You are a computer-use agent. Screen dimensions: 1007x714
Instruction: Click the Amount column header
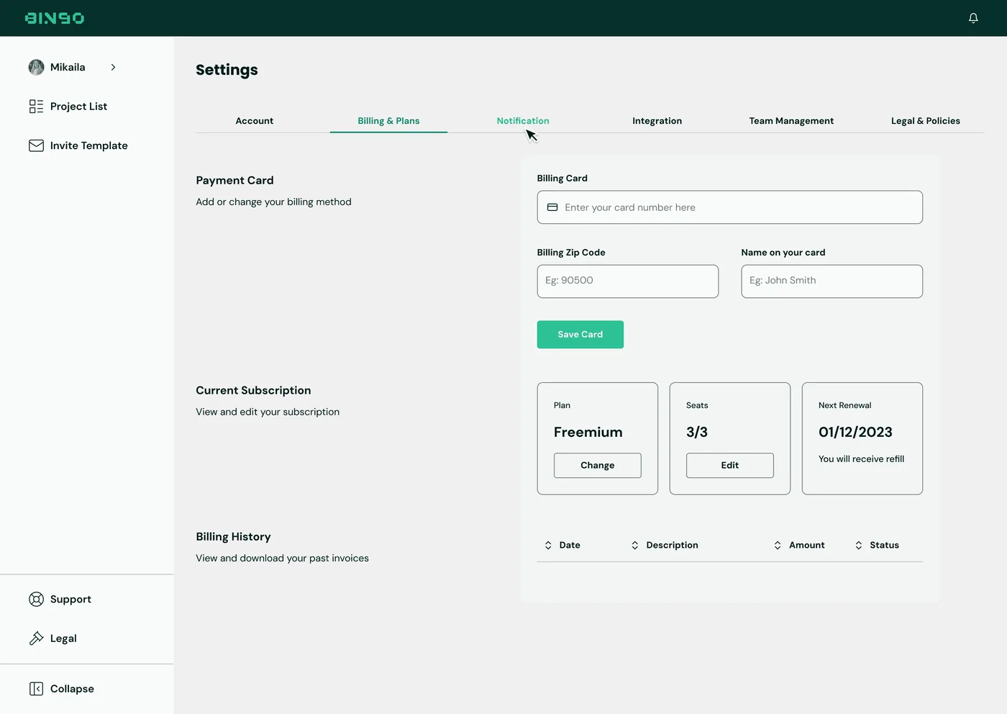(x=807, y=546)
